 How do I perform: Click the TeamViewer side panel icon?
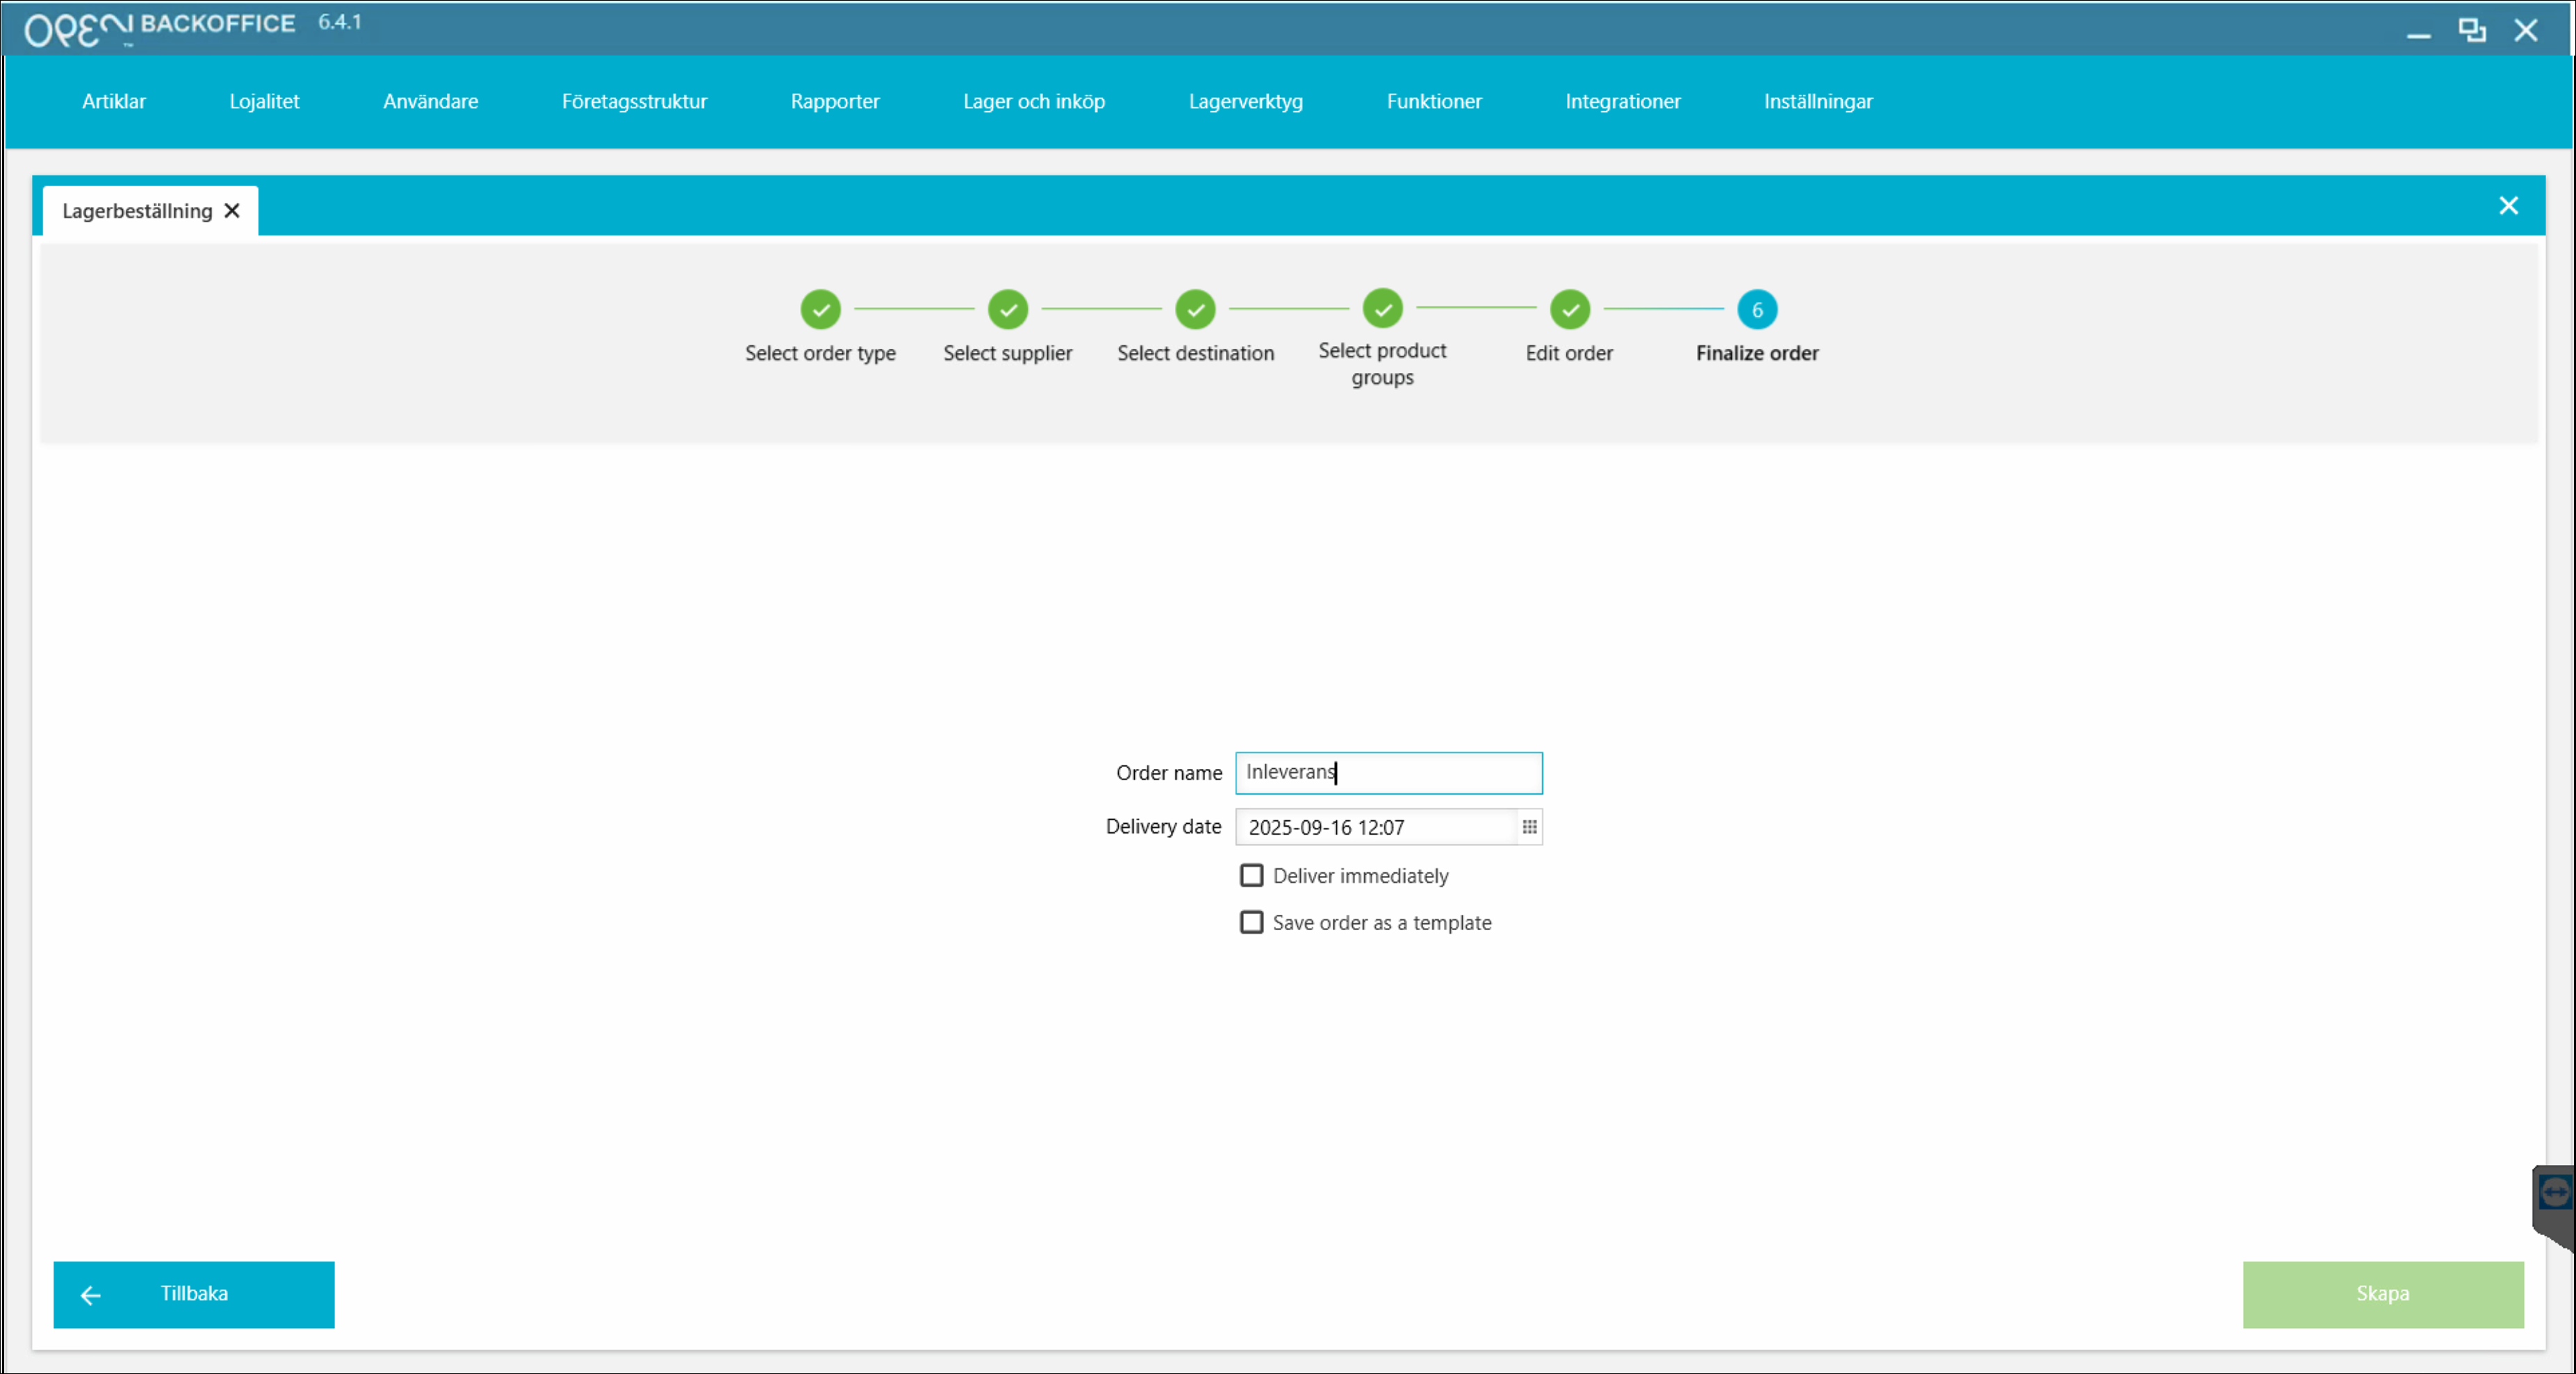click(2555, 1192)
